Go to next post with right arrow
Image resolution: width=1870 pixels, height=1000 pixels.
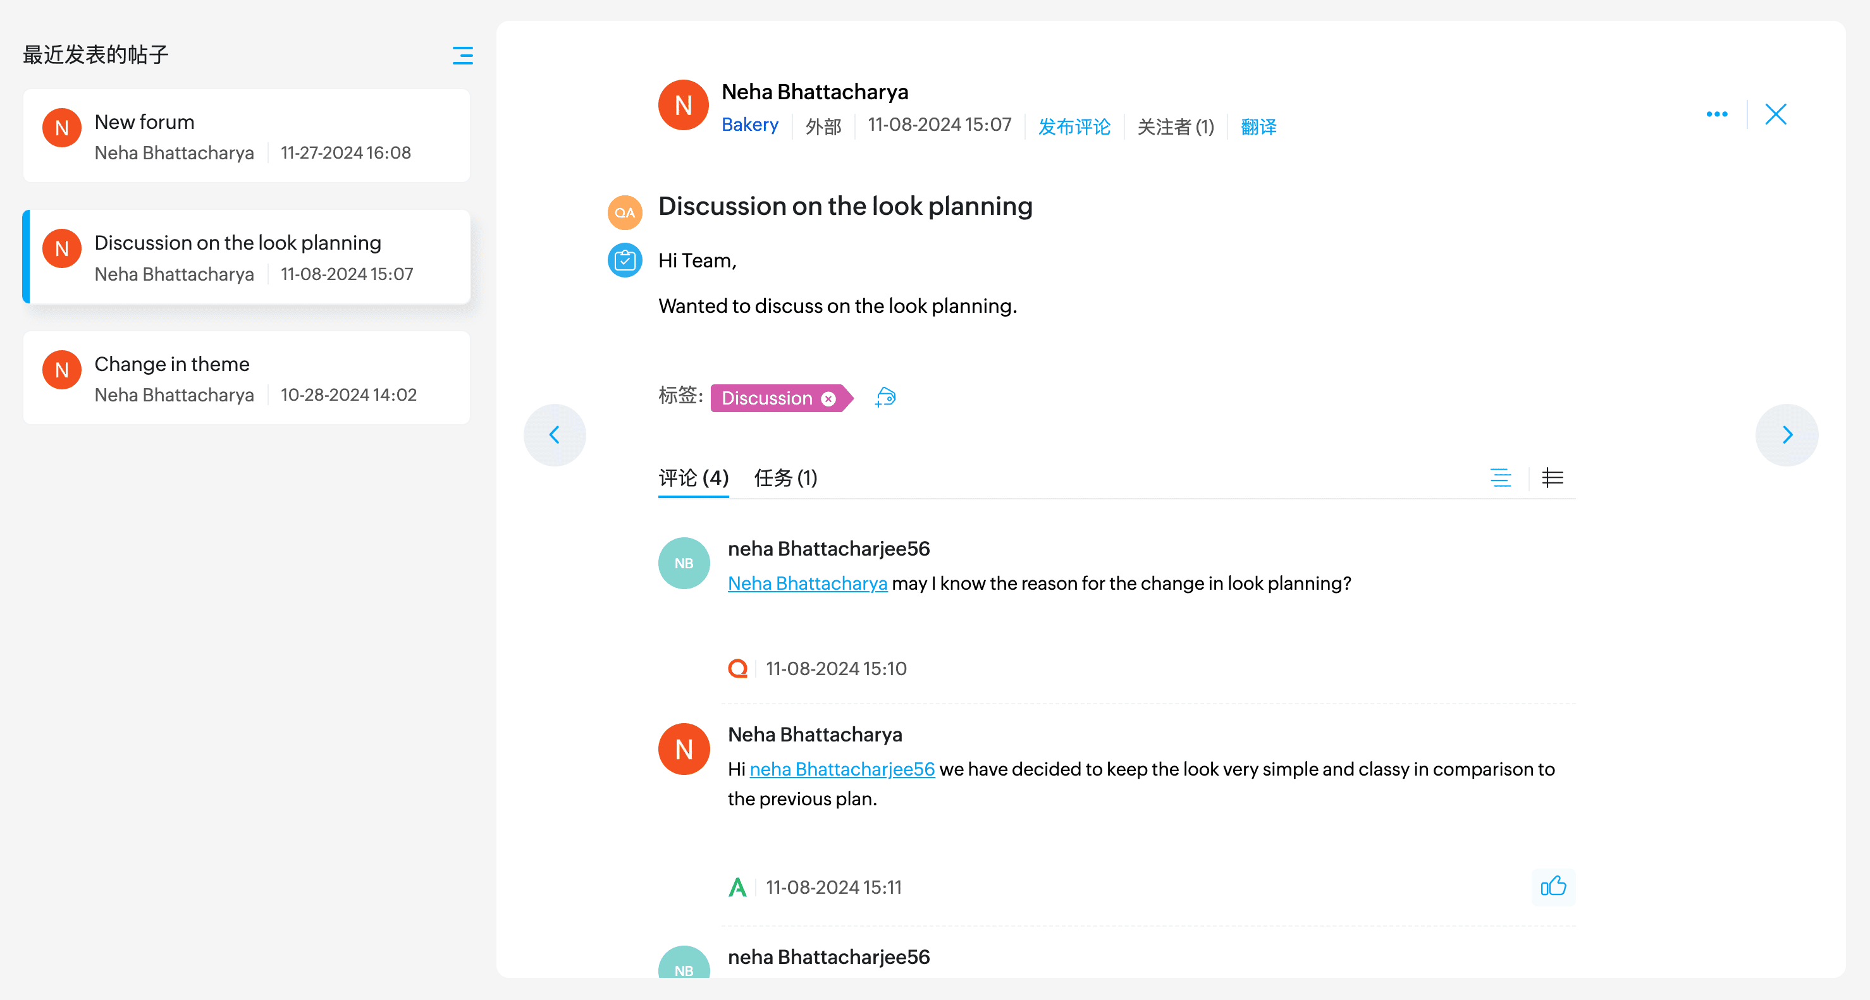[1787, 435]
